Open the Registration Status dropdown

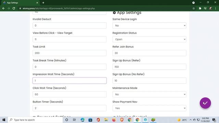coord(149,39)
